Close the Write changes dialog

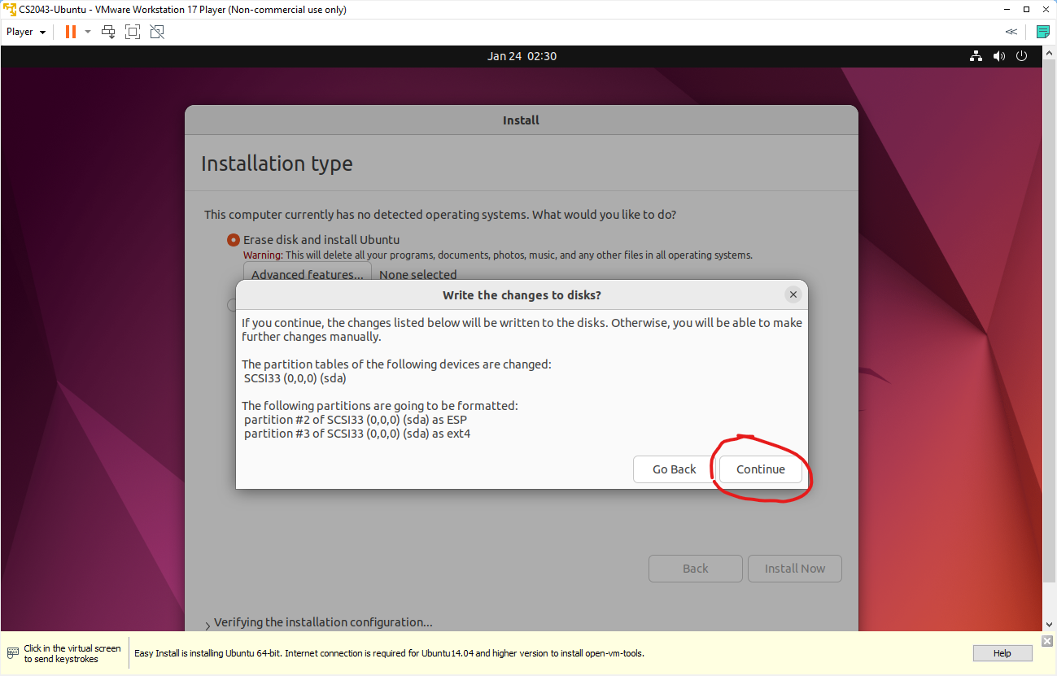pyautogui.click(x=793, y=294)
